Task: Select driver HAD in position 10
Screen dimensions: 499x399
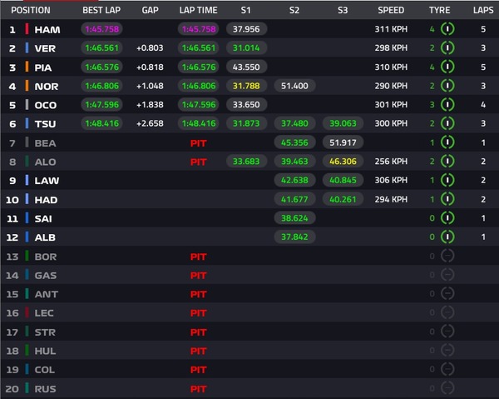Action: (x=46, y=200)
